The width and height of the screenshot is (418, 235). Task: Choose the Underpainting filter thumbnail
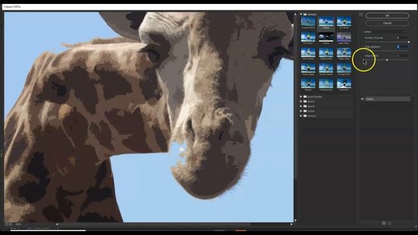pyautogui.click(x=326, y=84)
